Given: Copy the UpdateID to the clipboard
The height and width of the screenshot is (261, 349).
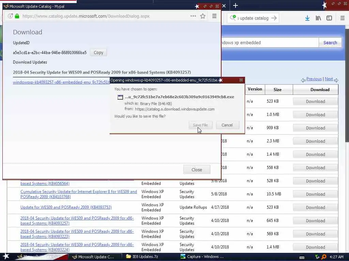Looking at the screenshot, I should [98, 53].
